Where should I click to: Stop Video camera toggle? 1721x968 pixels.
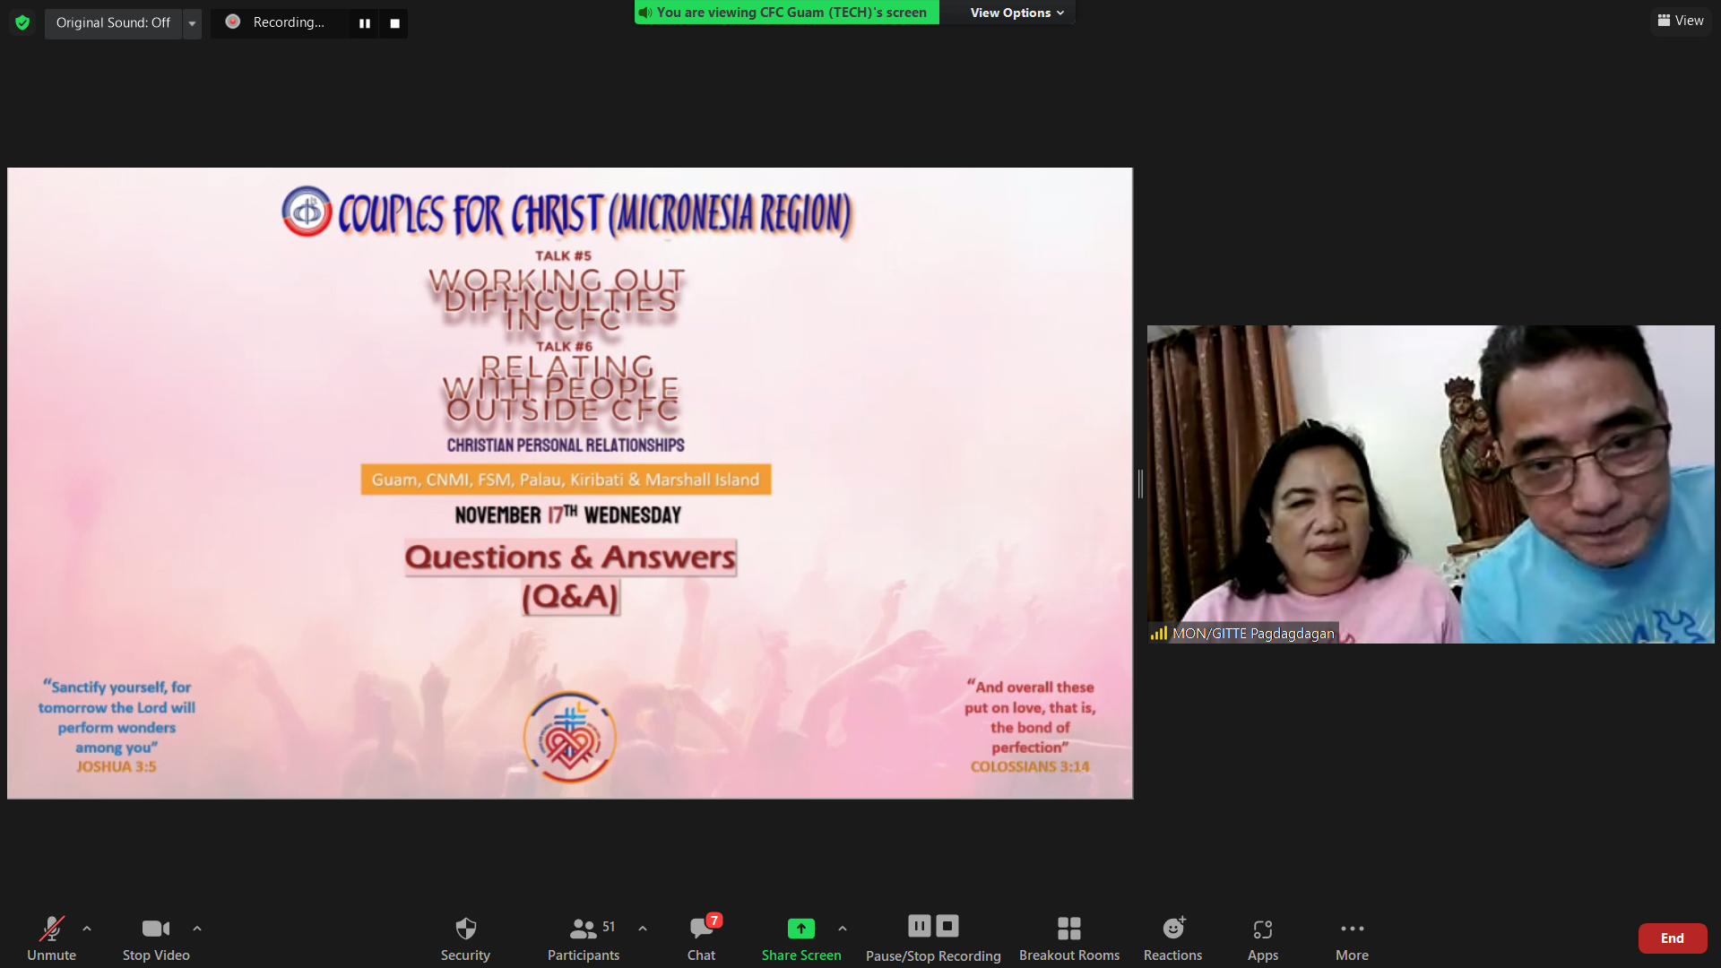point(156,938)
